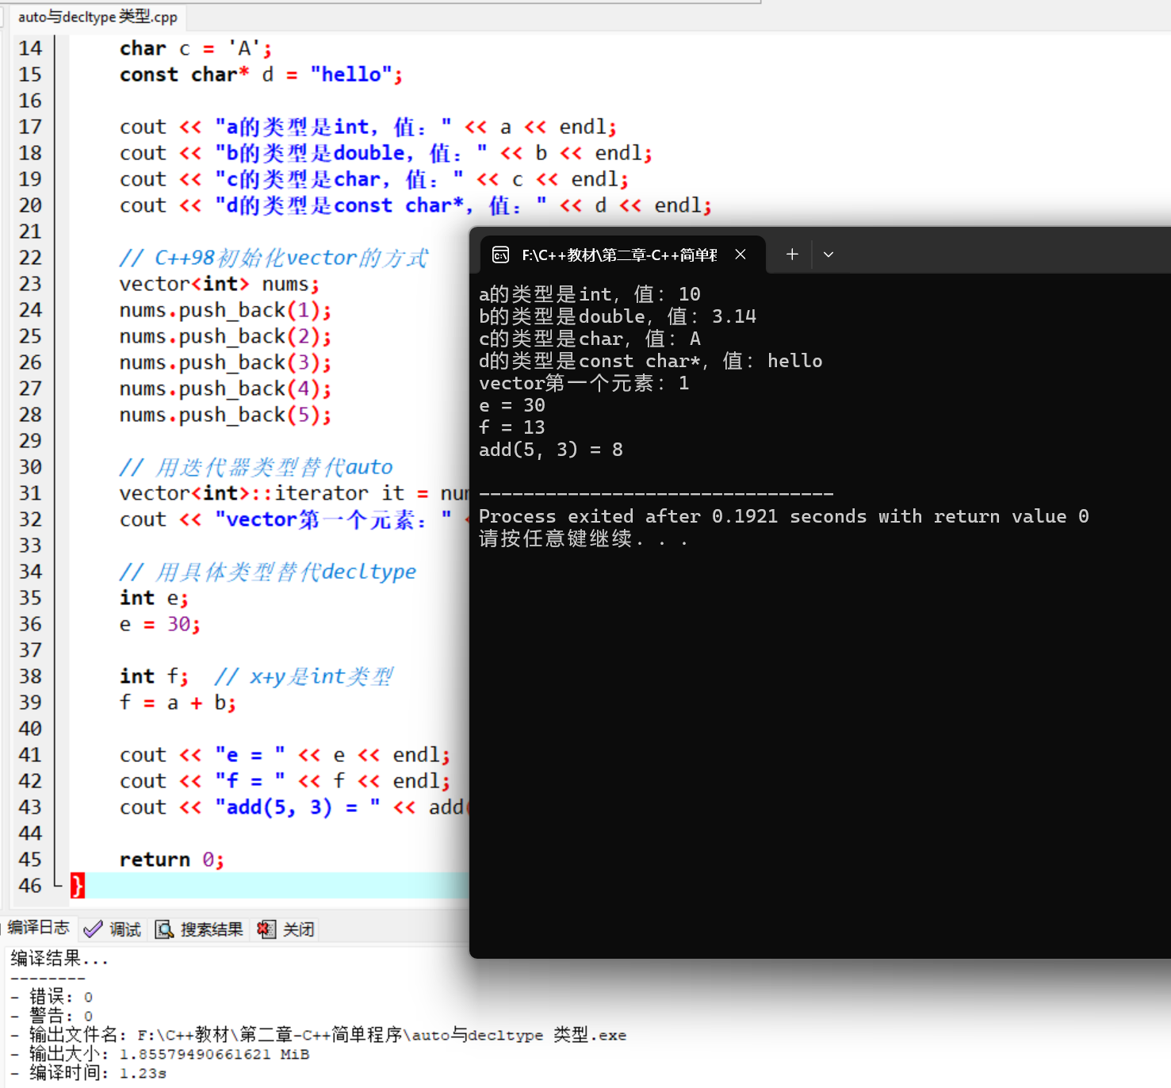Close the terminal tab with X
This screenshot has width=1171, height=1088.
tap(740, 255)
